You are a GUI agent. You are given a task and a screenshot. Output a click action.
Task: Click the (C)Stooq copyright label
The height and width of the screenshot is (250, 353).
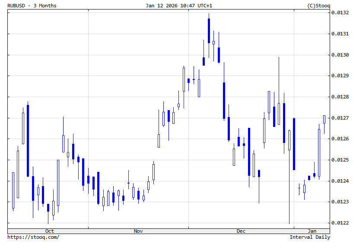(x=318, y=6)
